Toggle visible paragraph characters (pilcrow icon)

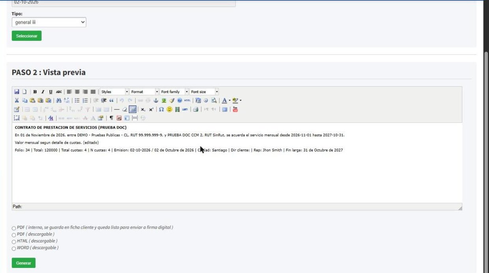pos(111,118)
